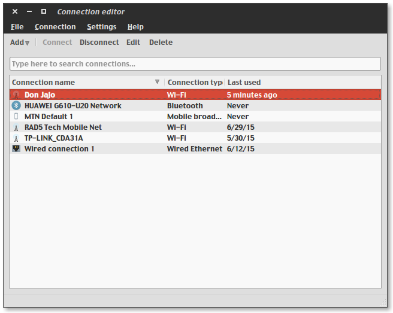Screen dimensions: 393x313
Task: Focus the search connections text field
Action: 195,63
